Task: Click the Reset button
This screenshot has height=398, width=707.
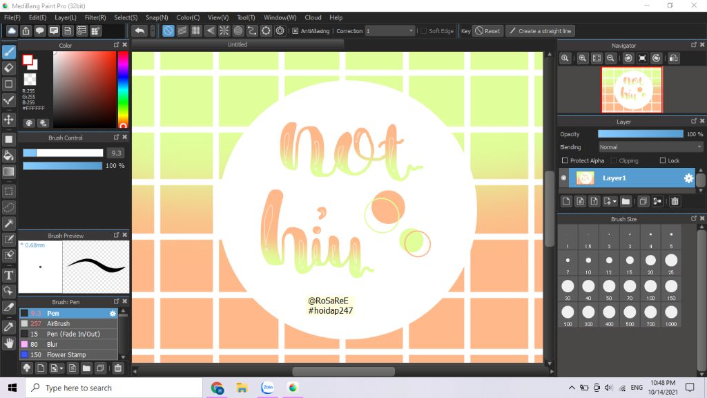Action: (x=487, y=30)
